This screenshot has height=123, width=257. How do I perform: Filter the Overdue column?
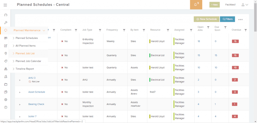[x=245, y=30]
